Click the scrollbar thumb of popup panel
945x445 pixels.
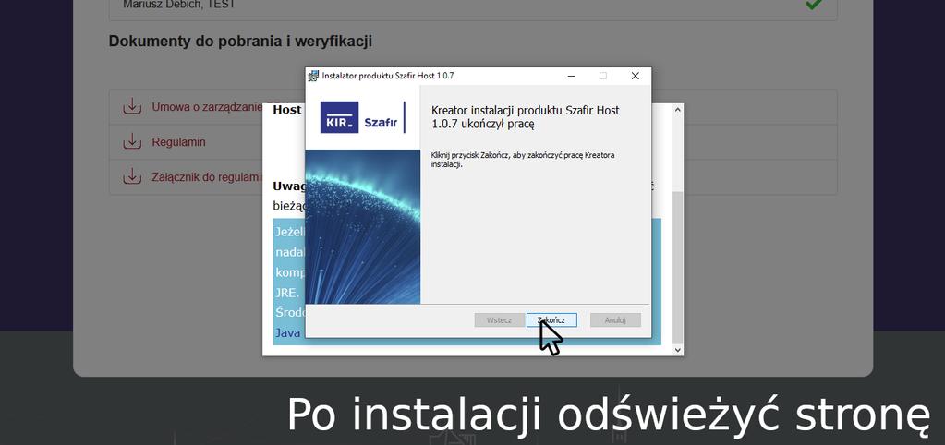(x=677, y=268)
